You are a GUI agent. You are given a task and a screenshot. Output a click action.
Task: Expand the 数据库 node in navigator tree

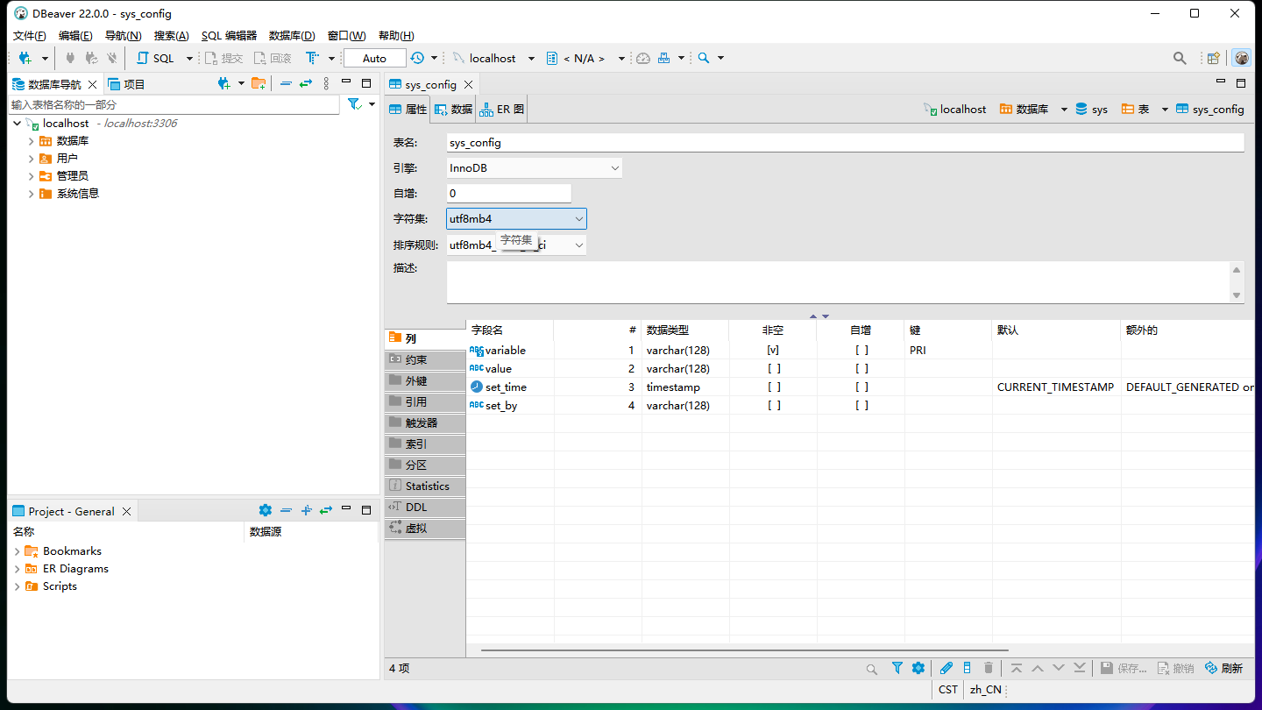31,141
